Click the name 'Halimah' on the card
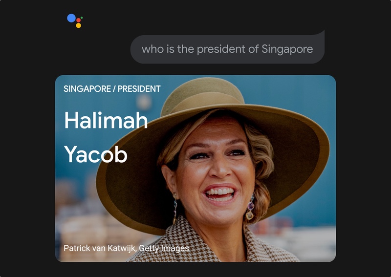The width and height of the screenshot is (391, 277). 106,120
